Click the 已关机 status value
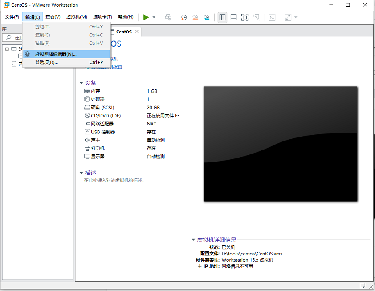The width and height of the screenshot is (375, 291). [x=228, y=247]
